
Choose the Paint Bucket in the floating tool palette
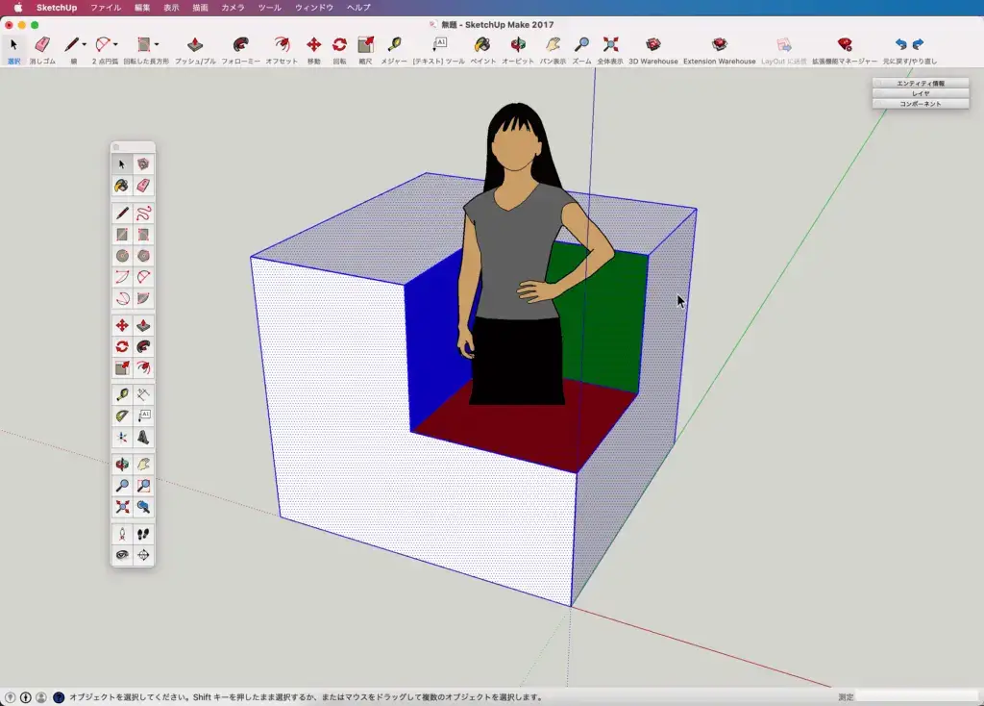click(x=122, y=186)
